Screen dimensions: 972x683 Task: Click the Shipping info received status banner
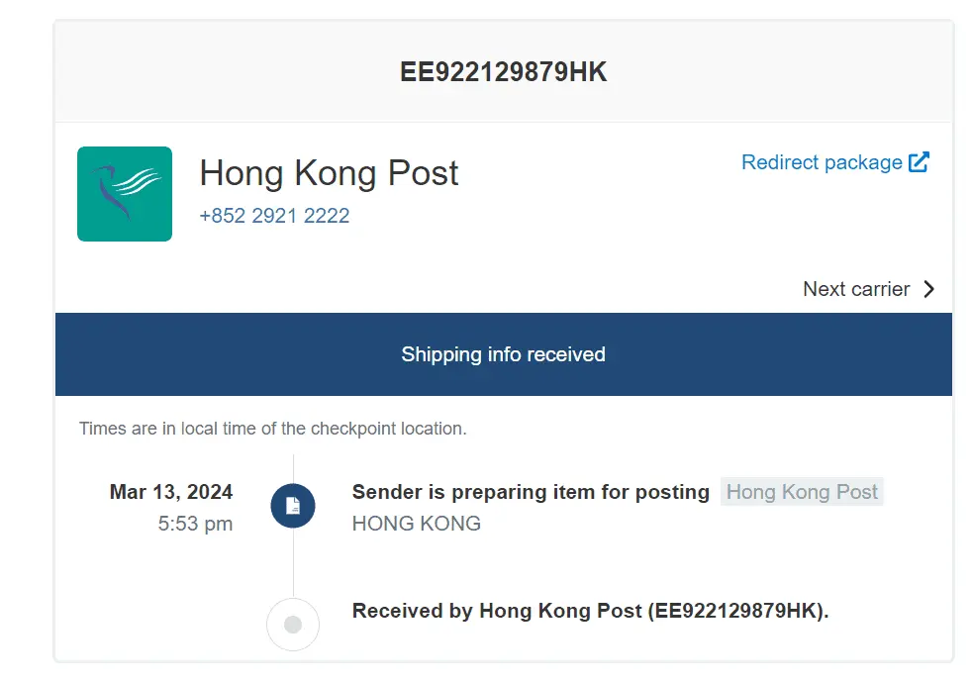pos(503,354)
